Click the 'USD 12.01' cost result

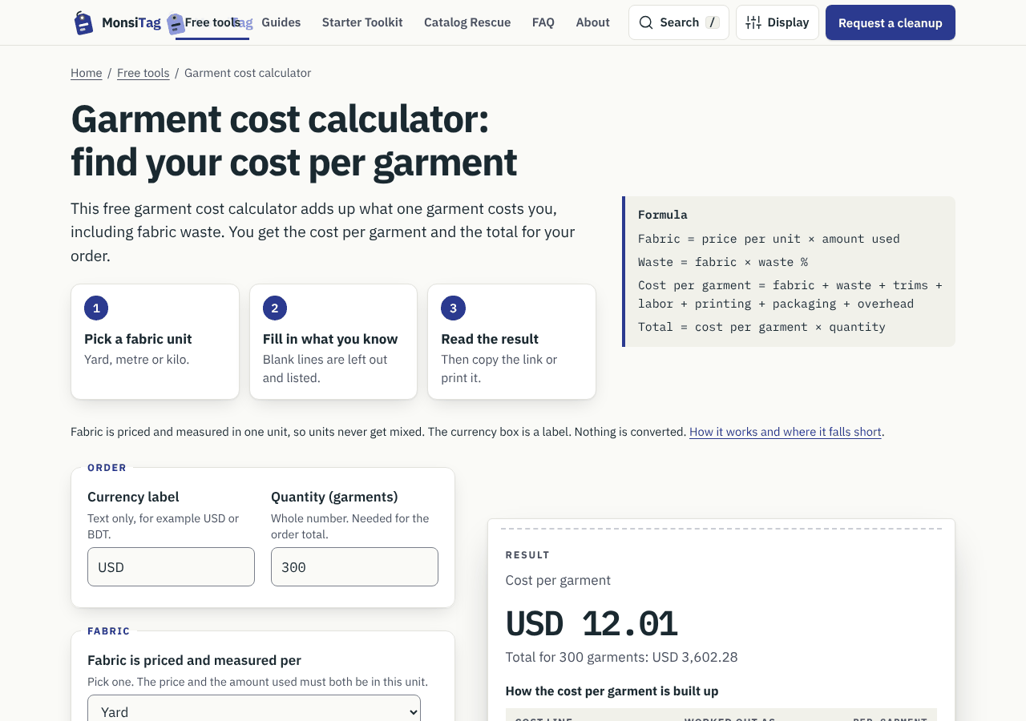[x=592, y=624]
